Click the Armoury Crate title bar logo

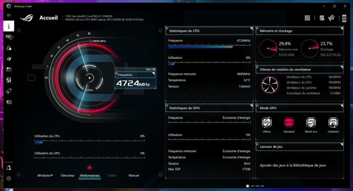[8, 6]
